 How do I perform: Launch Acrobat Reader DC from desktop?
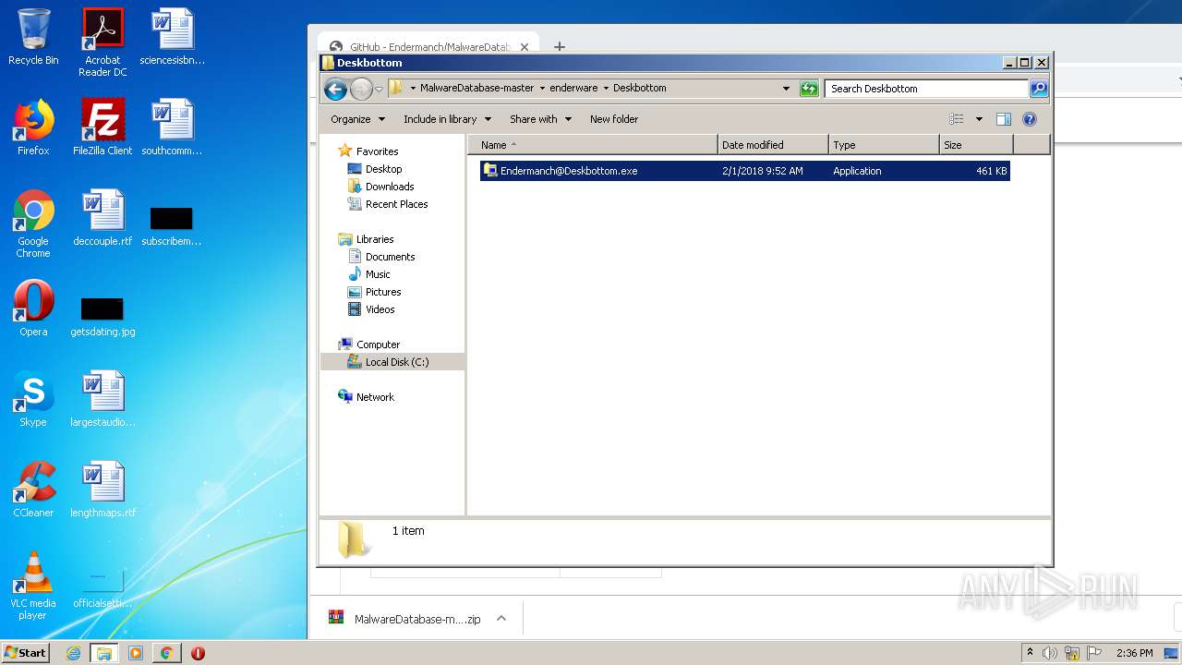(x=103, y=42)
